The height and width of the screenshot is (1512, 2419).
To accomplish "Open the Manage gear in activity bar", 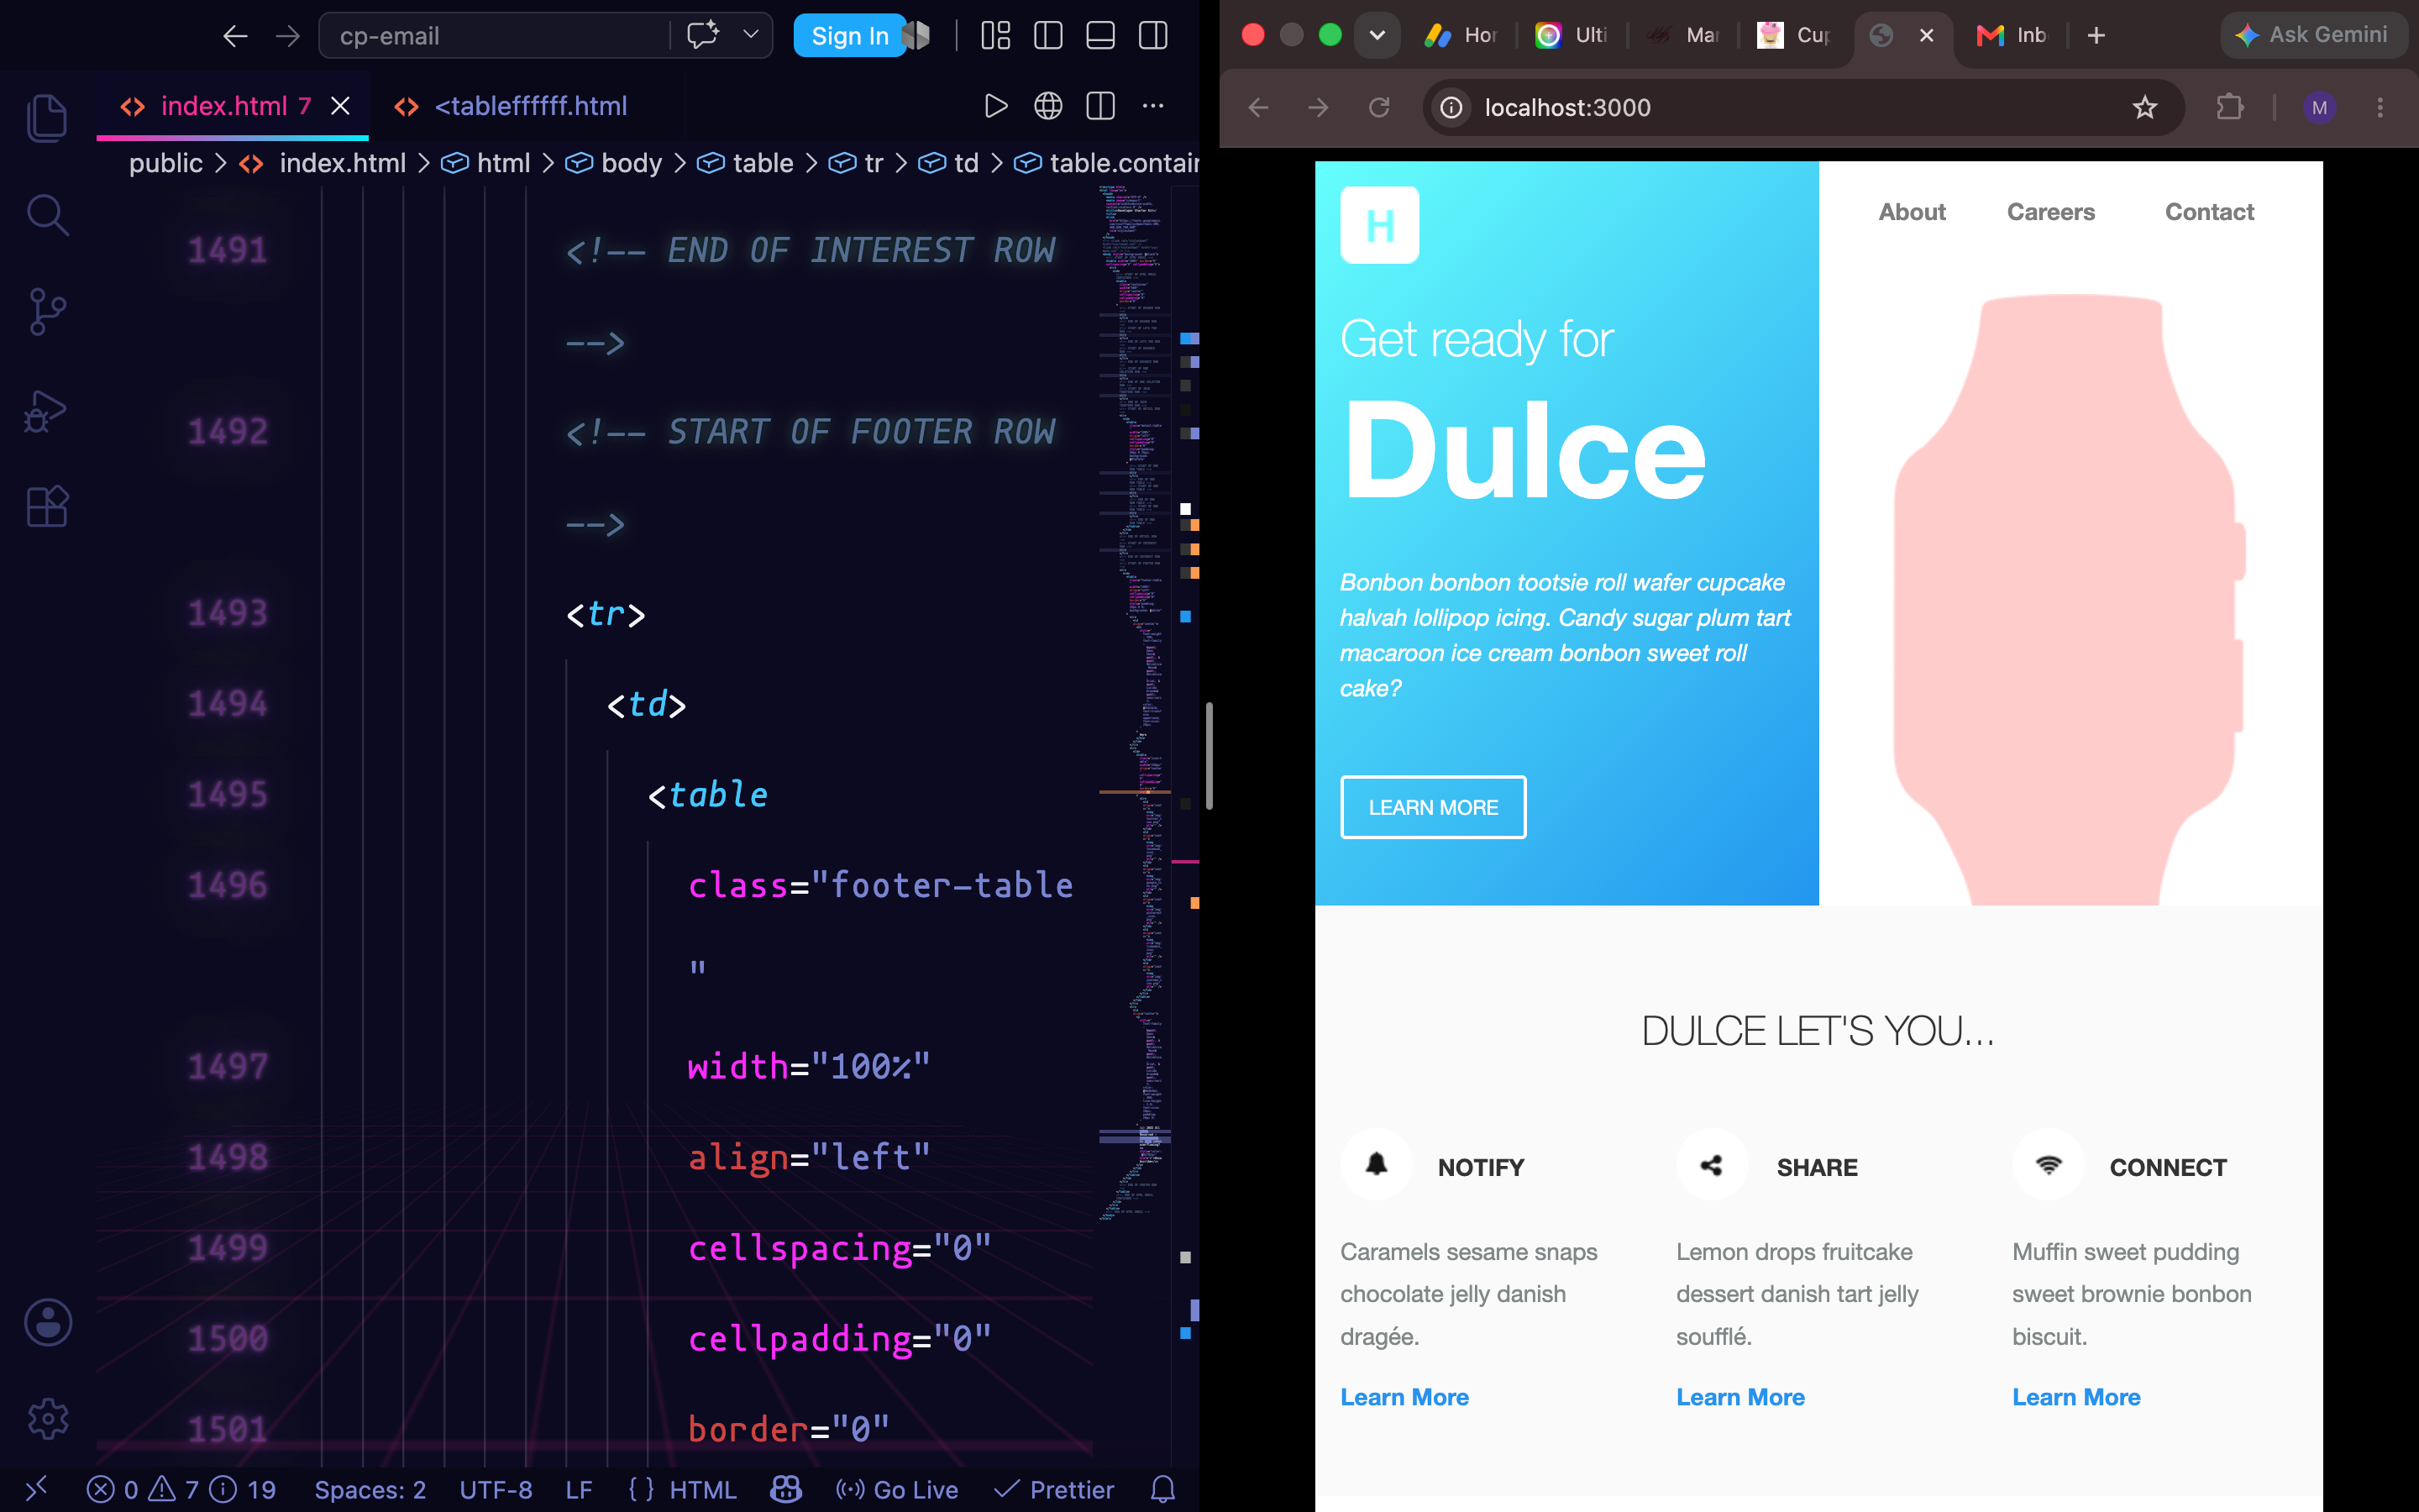I will (x=47, y=1418).
